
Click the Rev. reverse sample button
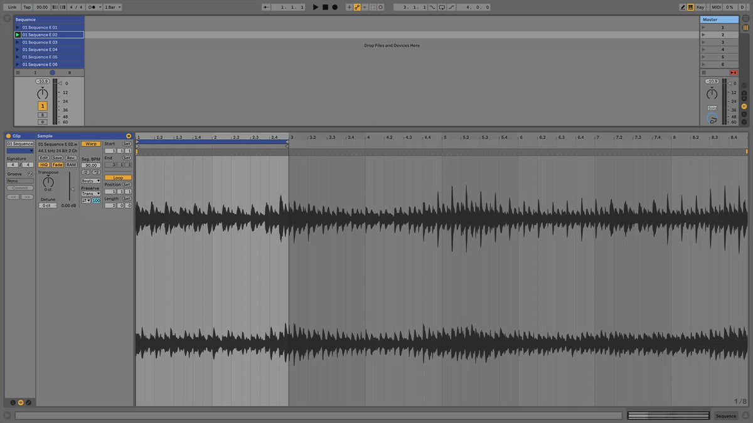click(71, 158)
